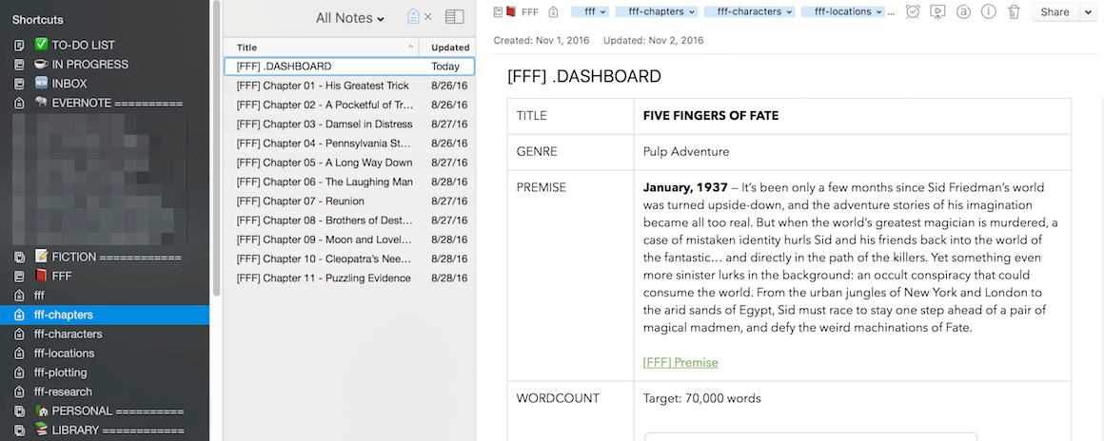1104x441 pixels.
Task: Click the FFF notebook icon in note header
Action: [511, 12]
